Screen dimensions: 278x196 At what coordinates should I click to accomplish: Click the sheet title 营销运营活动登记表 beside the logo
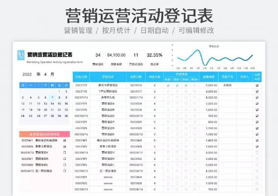50,55
